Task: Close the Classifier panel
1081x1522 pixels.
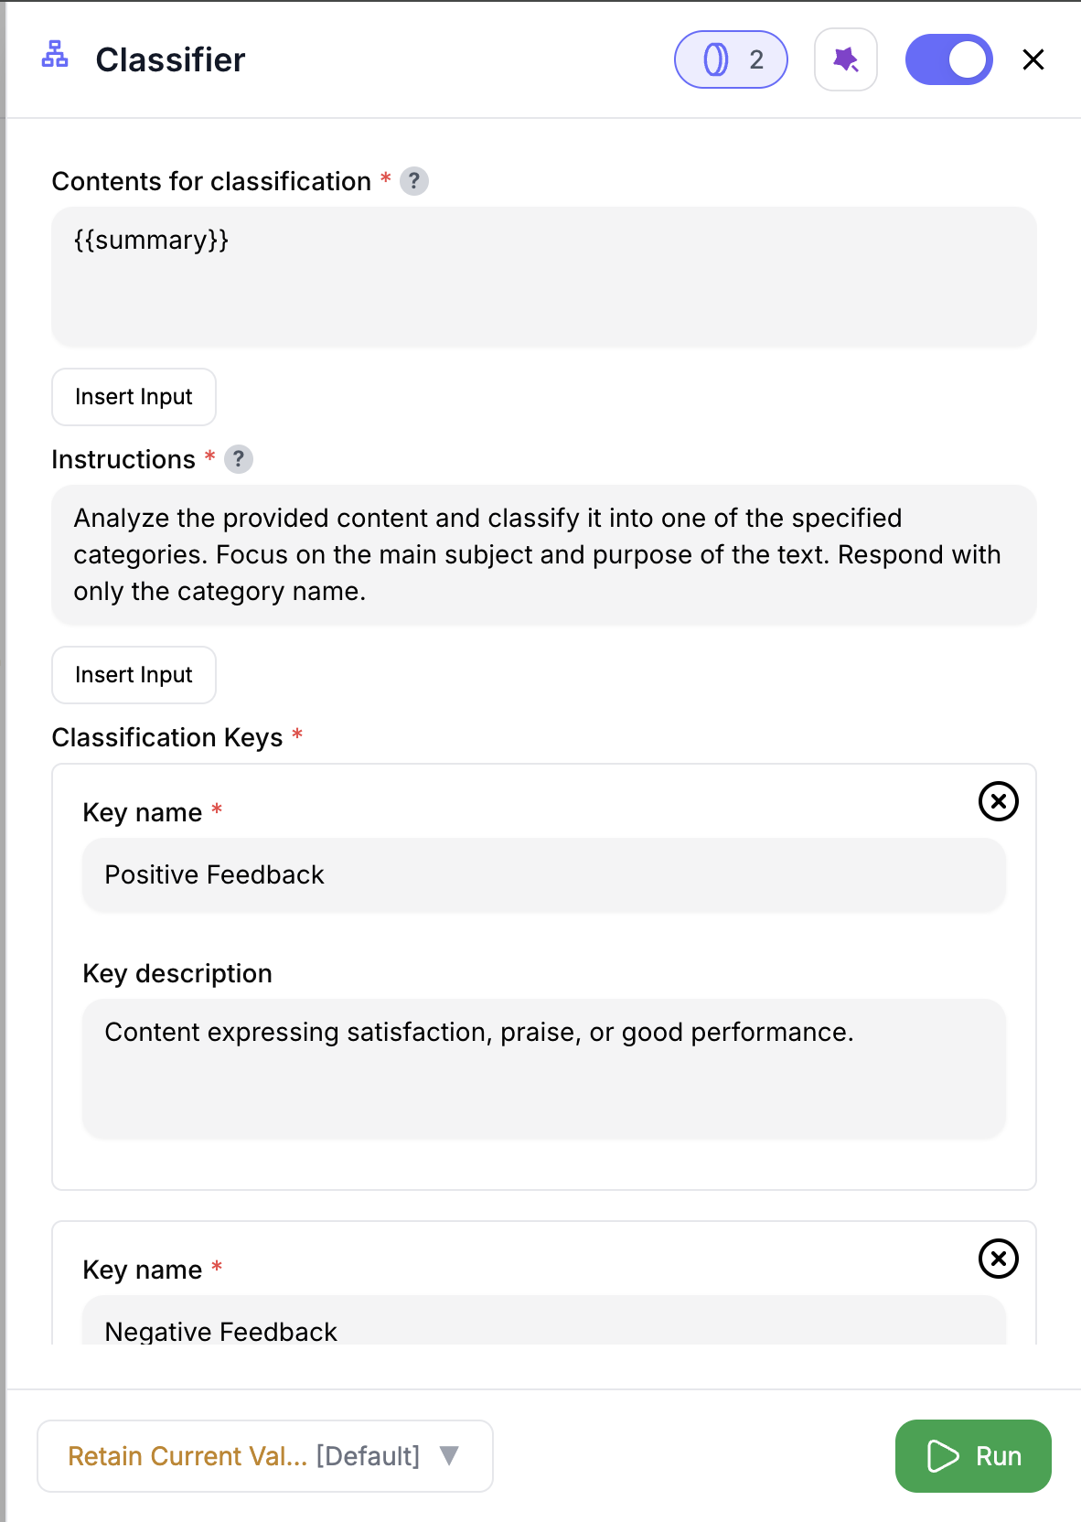Action: (x=1033, y=59)
